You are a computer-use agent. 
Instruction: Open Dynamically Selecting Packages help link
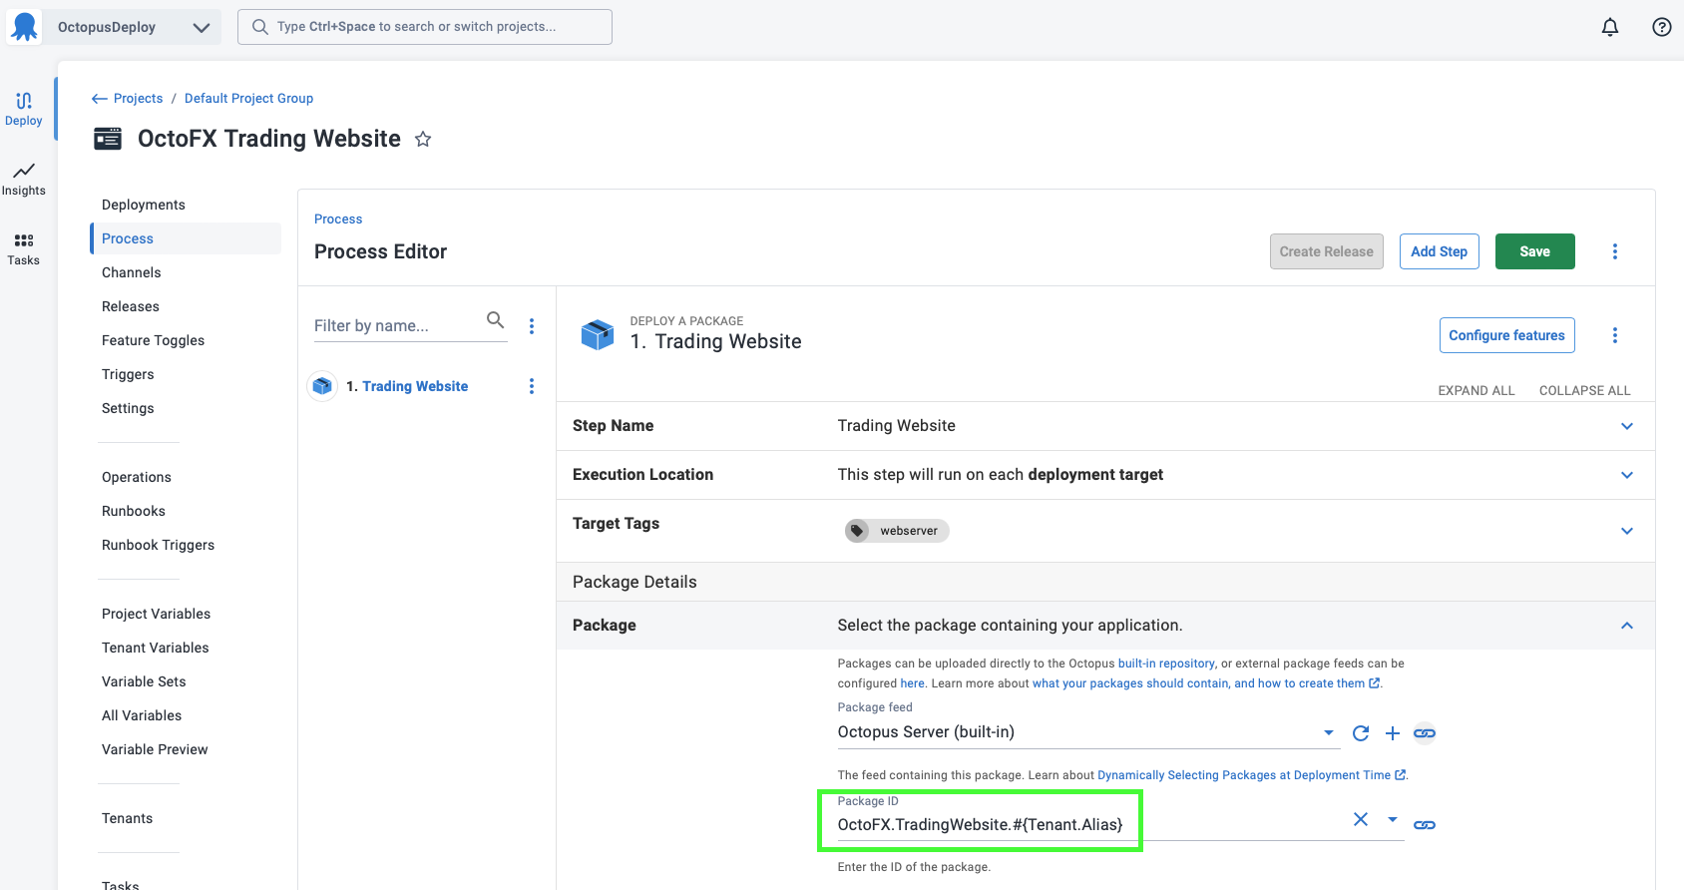1251,775
